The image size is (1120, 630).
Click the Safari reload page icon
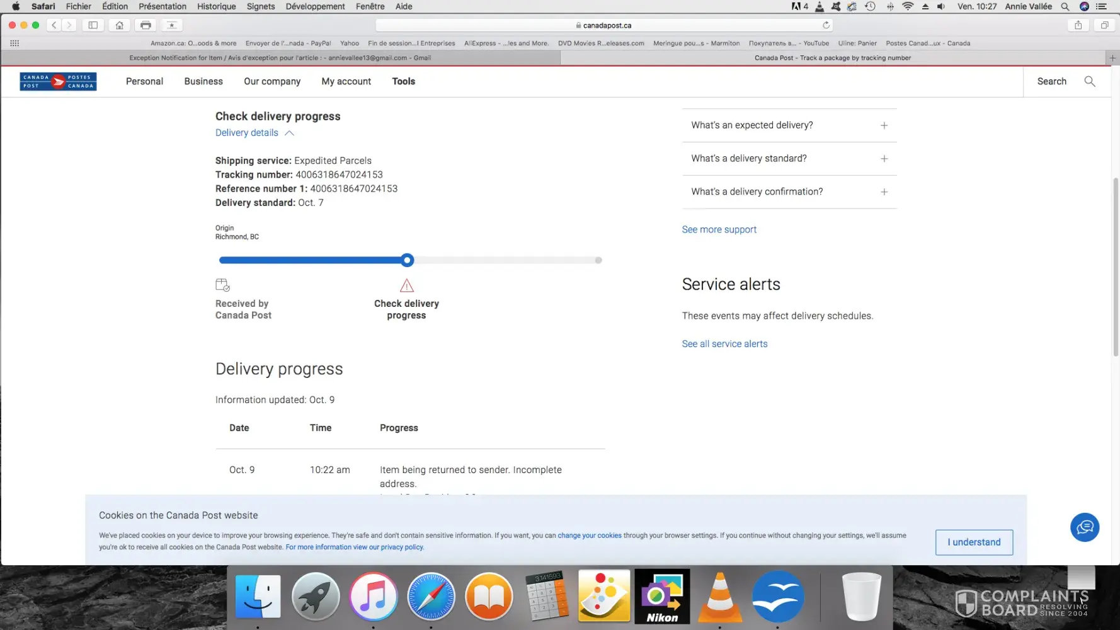(826, 25)
